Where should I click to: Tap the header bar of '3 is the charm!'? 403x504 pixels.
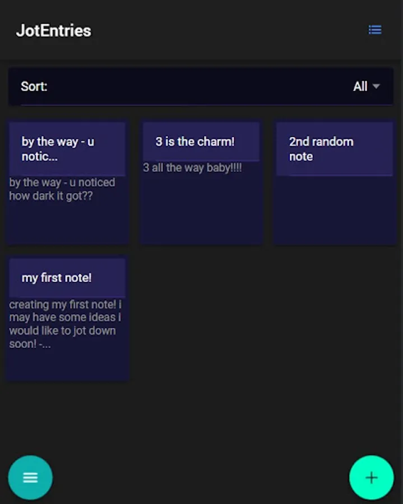pyautogui.click(x=201, y=142)
